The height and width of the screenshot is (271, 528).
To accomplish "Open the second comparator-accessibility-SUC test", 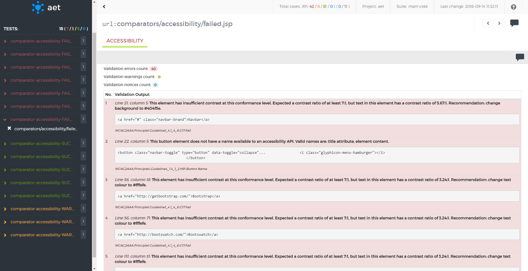I will click(x=41, y=157).
